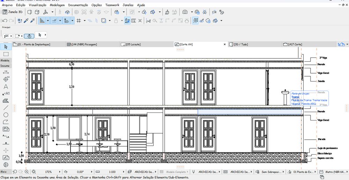Toggle the guide lines set-square button
This screenshot has height=180, width=349.
point(42,21)
